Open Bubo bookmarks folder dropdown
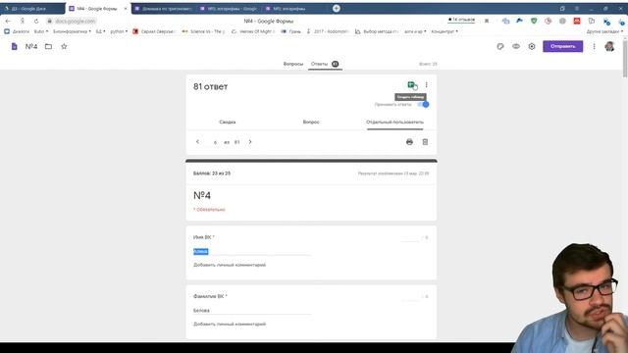Viewport: 628px width, 353px height. (x=41, y=31)
